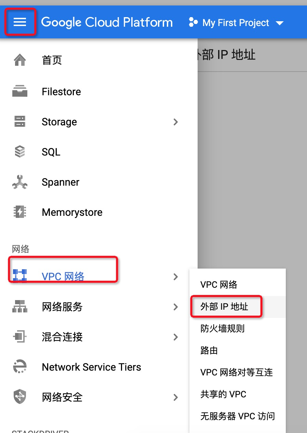Open the hamburger navigation menu
The width and height of the screenshot is (307, 433).
[x=20, y=23]
